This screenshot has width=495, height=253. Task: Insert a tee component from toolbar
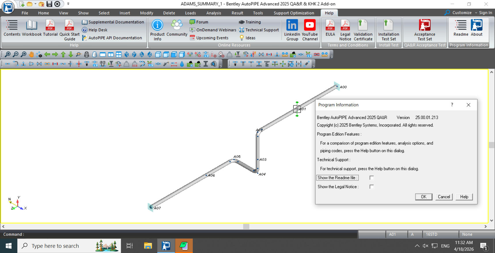[x=23, y=64]
